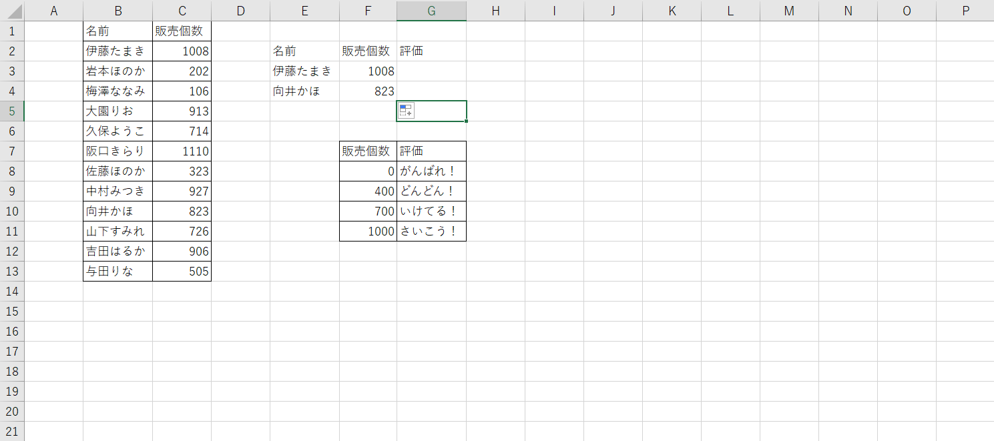The height and width of the screenshot is (441, 994).
Task: Click cell F7 header 販売個数
Action: point(368,151)
